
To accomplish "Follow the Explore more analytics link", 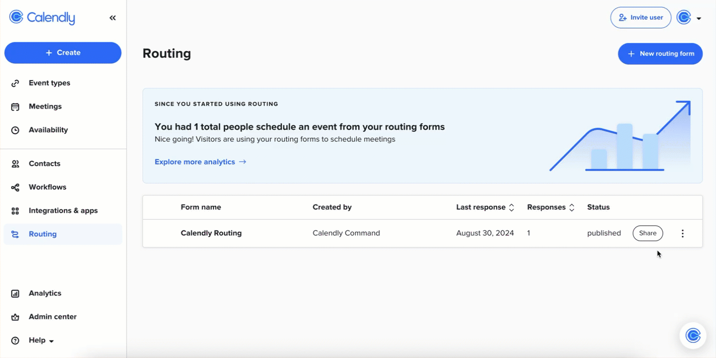I will tap(200, 162).
